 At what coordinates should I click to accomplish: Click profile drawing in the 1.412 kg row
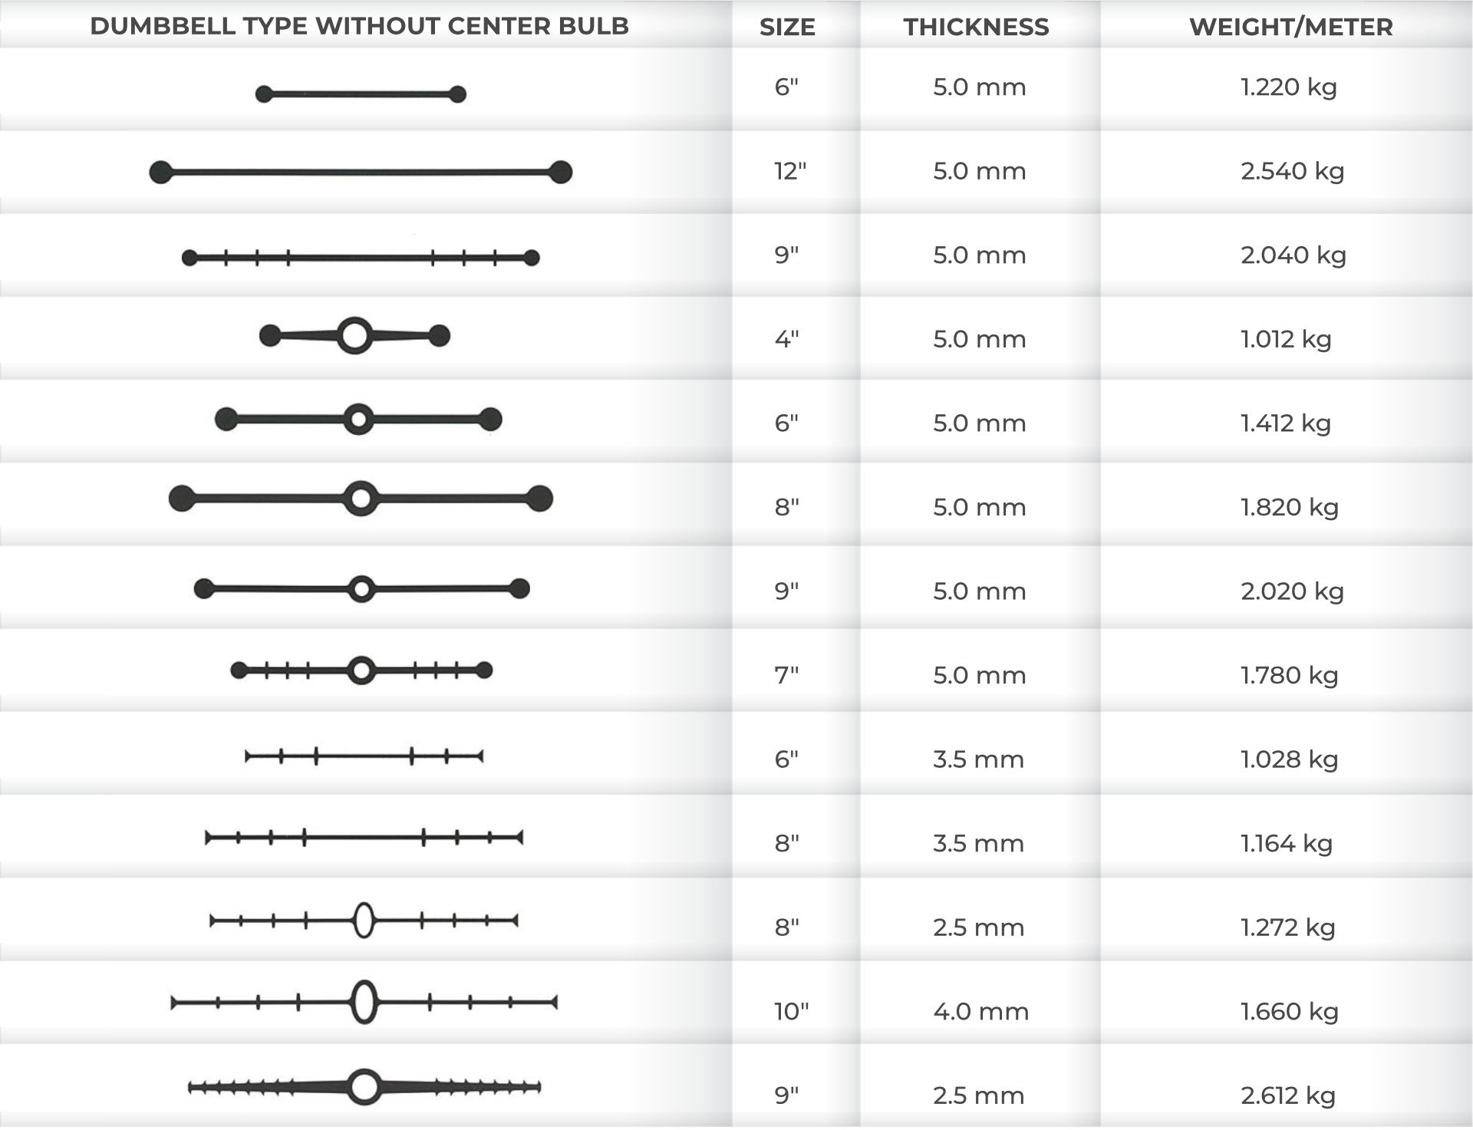coord(358,420)
